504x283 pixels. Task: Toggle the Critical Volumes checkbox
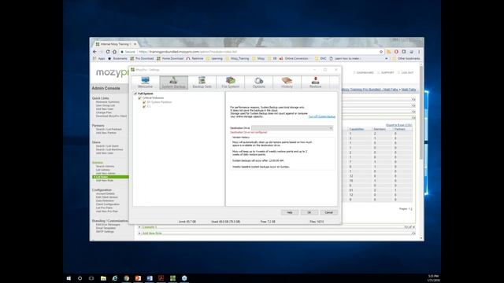tap(140, 97)
